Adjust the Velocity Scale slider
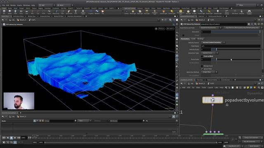This screenshot has width=264, height=148. point(236,49)
